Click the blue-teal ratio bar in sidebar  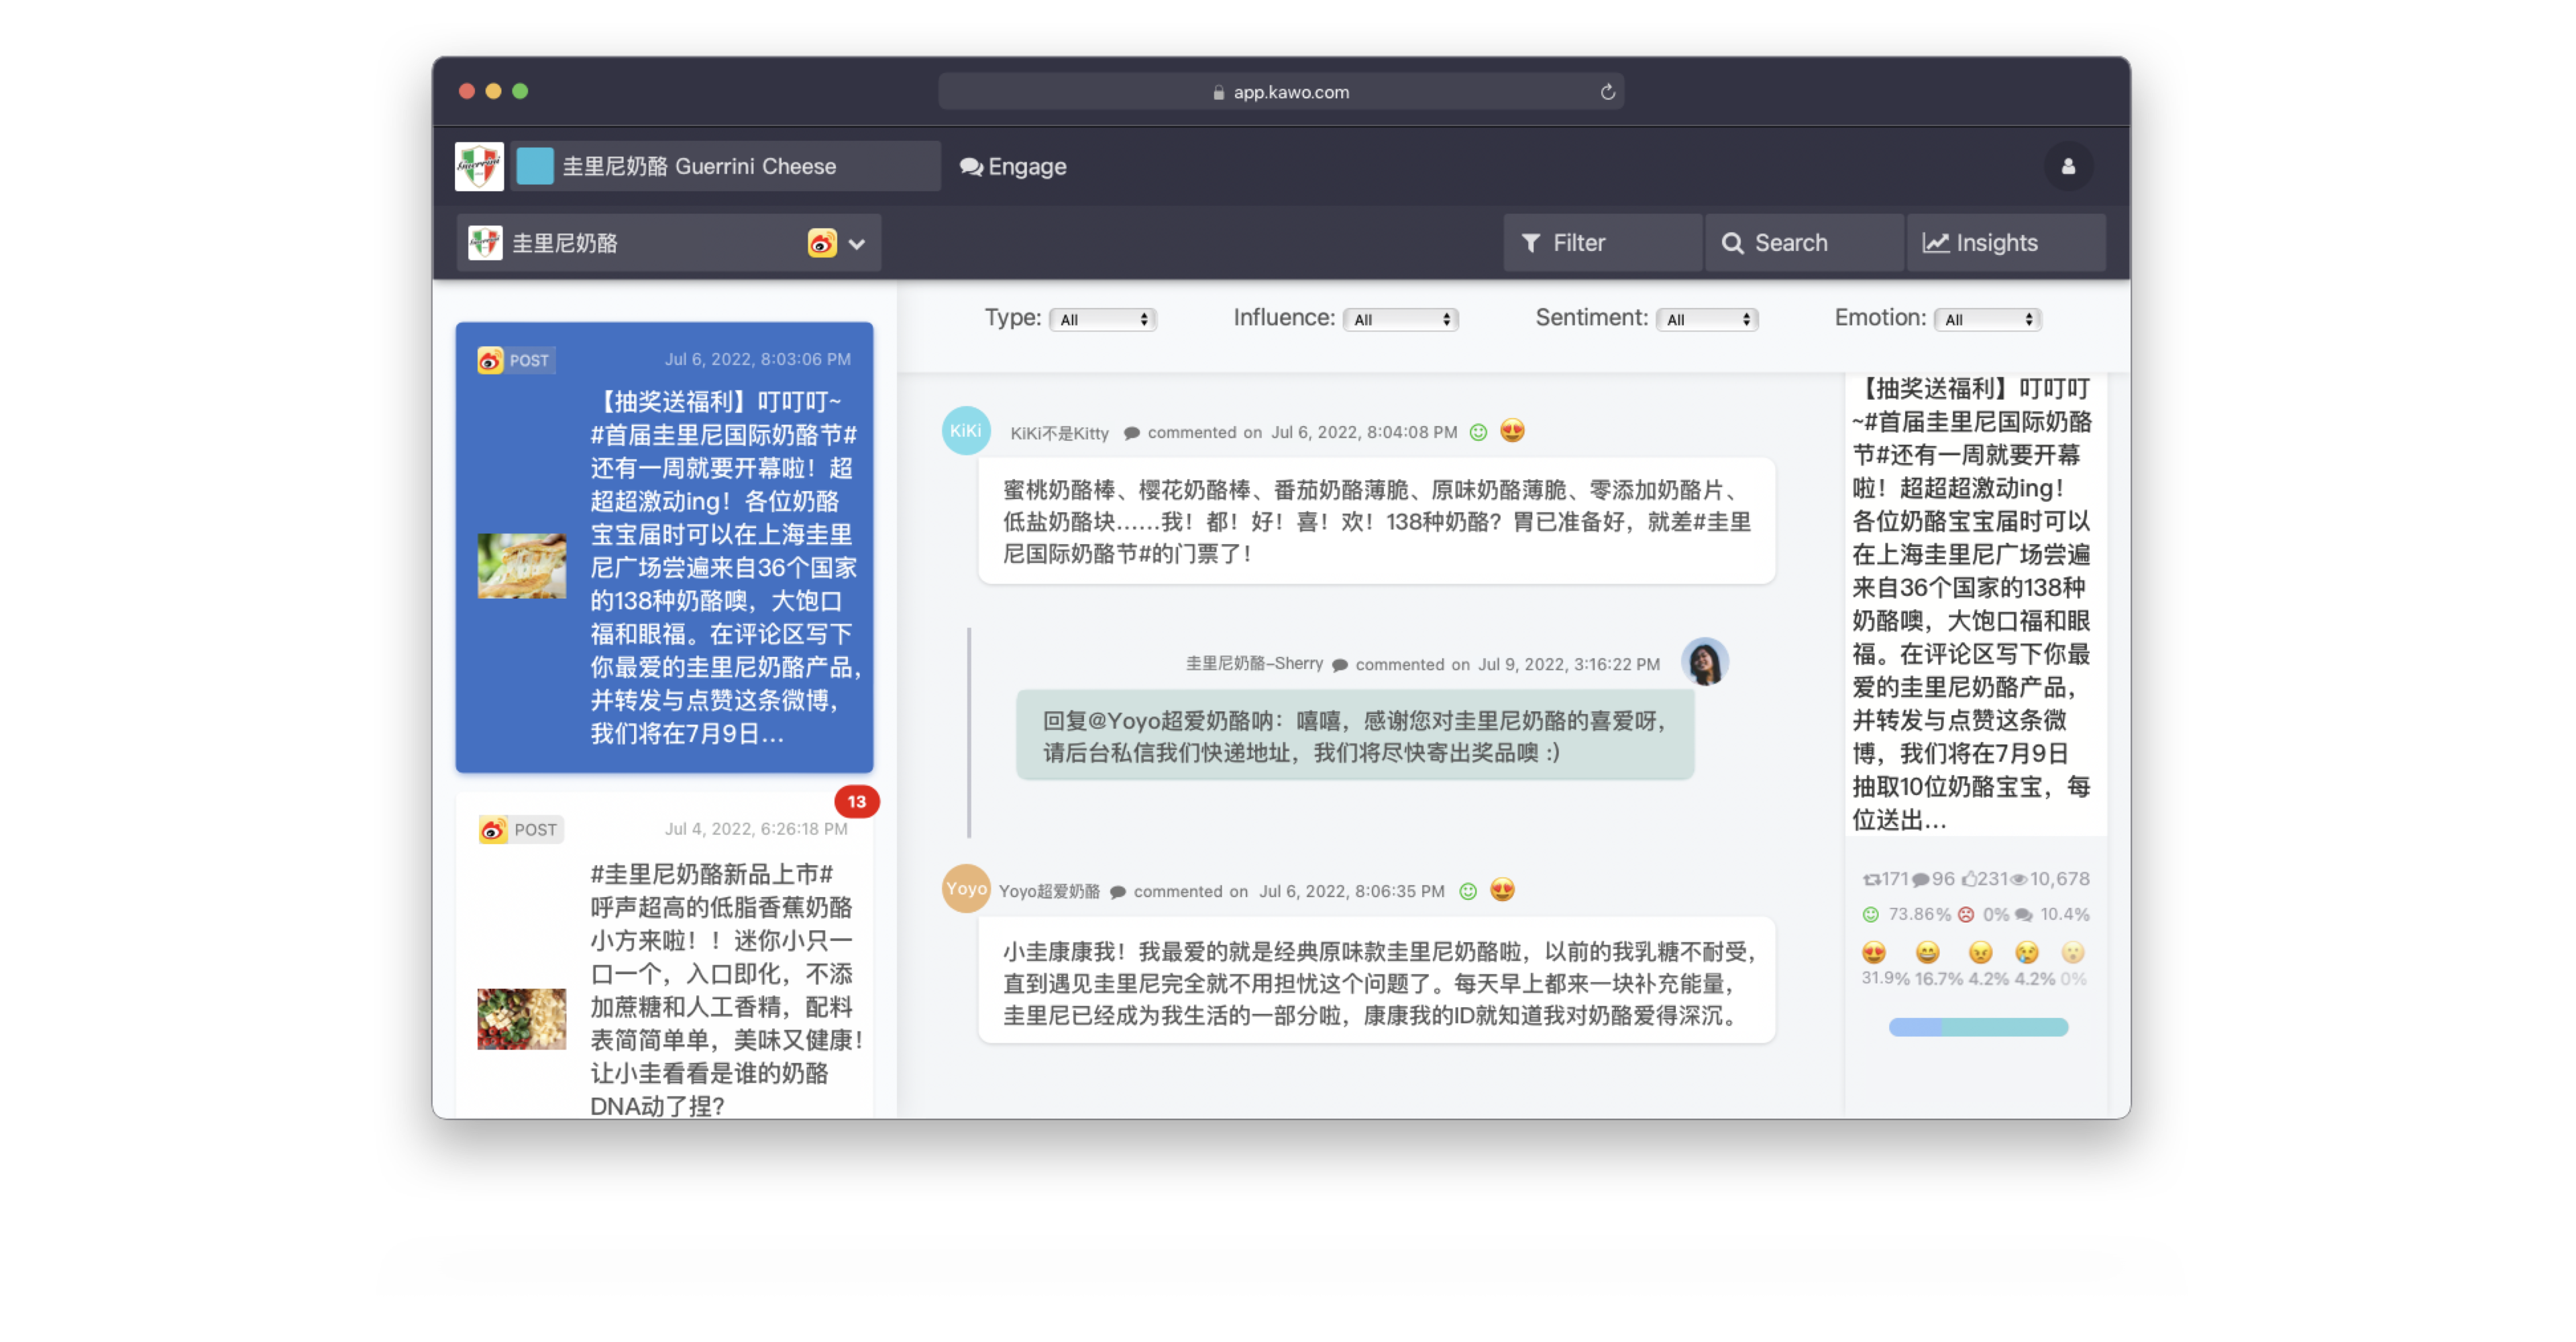pyautogui.click(x=1978, y=1027)
